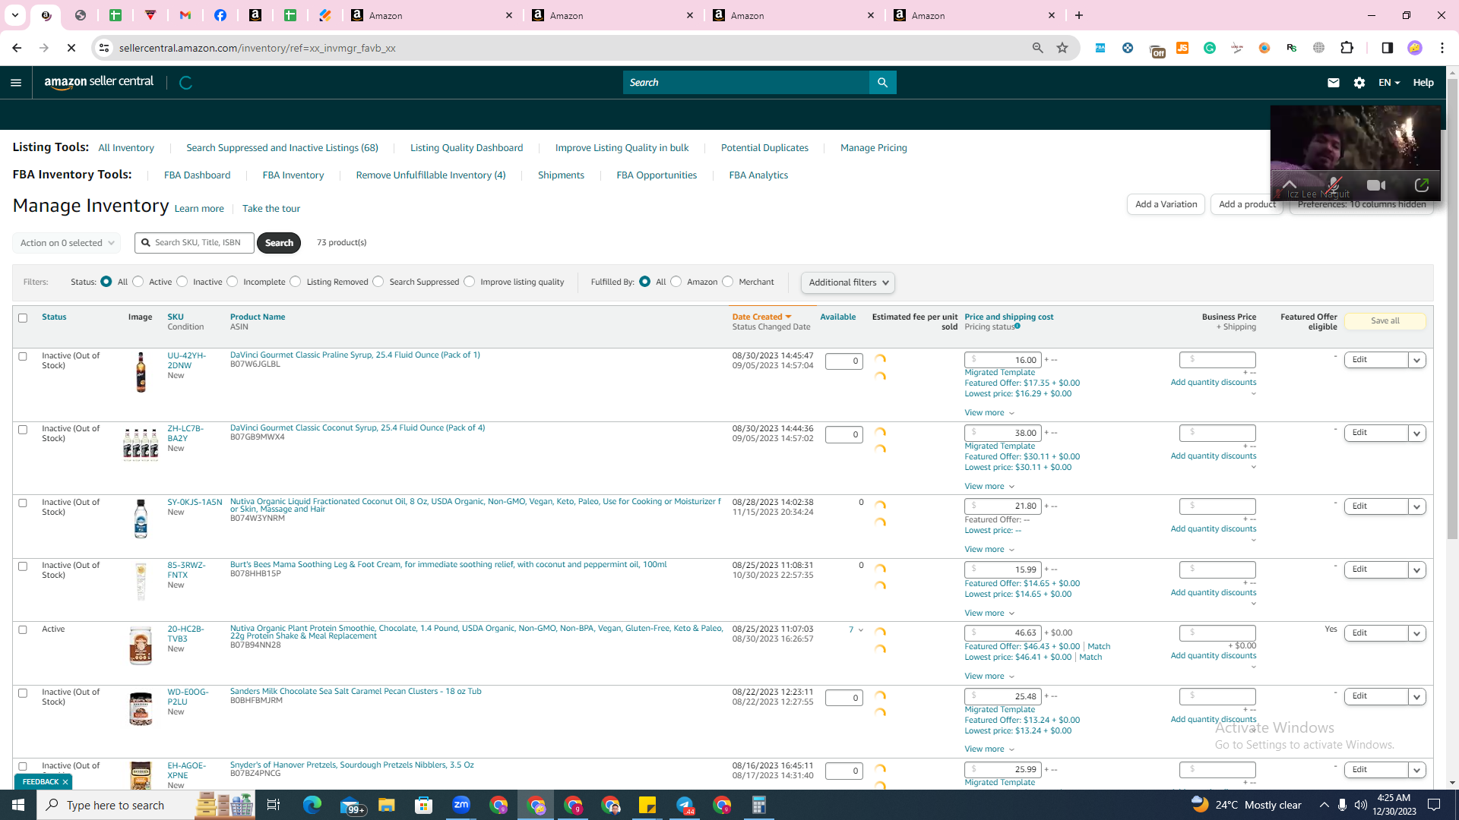Unmute the microphone in the video overlay
Image resolution: width=1459 pixels, height=820 pixels.
coord(1333,185)
